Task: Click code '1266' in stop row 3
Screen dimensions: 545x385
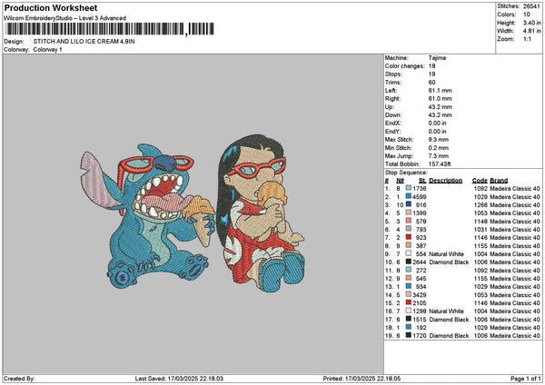Action: (x=481, y=205)
